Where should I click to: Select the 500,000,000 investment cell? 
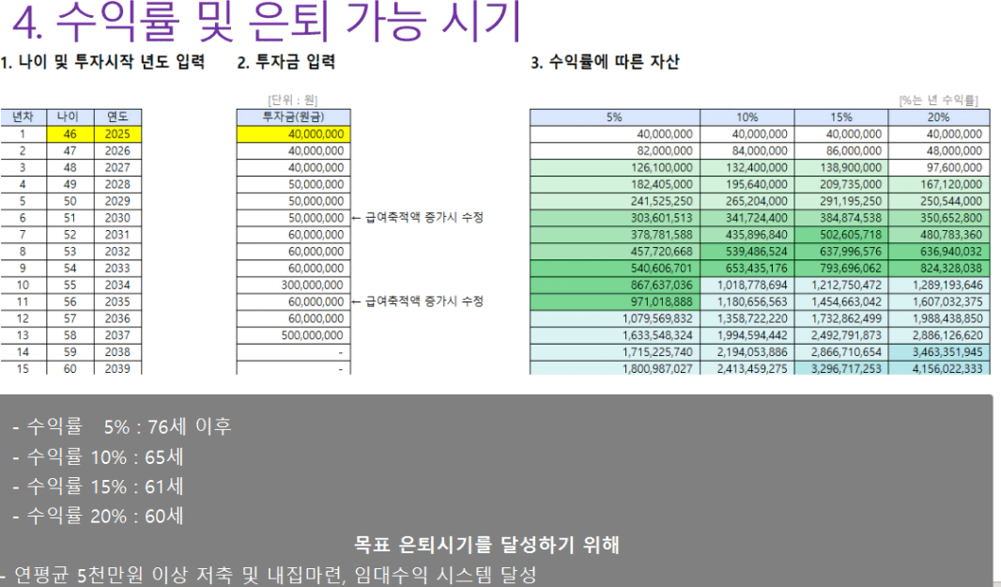pos(292,336)
